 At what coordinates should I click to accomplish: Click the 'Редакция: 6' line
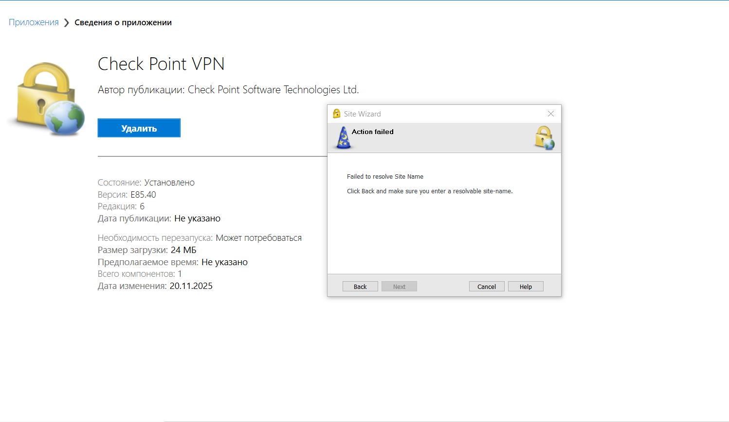click(121, 206)
